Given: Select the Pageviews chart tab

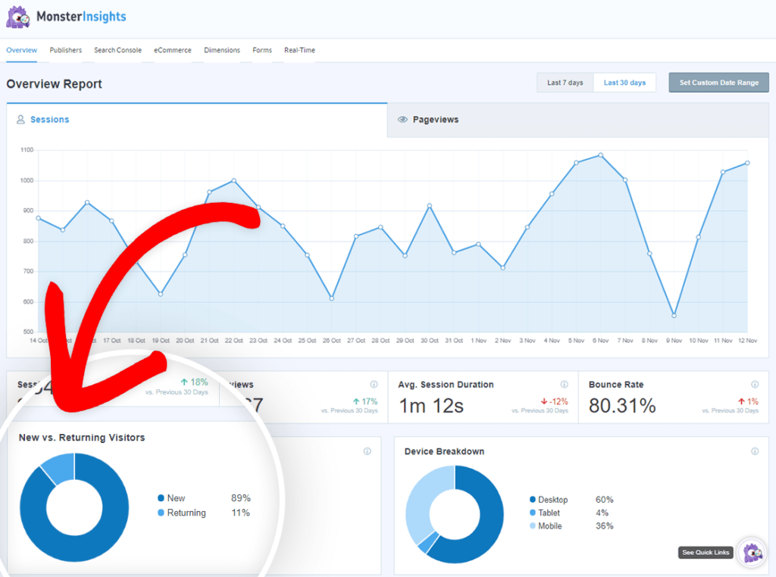Looking at the screenshot, I should (x=578, y=120).
